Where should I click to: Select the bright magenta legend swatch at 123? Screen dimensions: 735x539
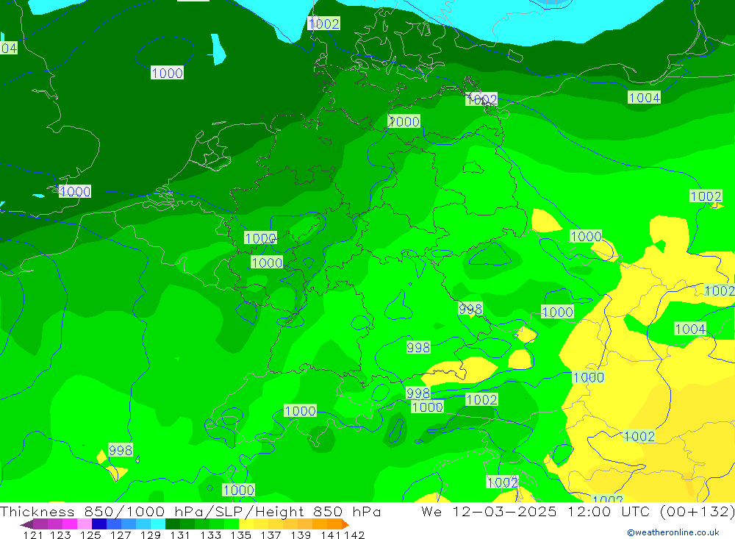(69, 524)
